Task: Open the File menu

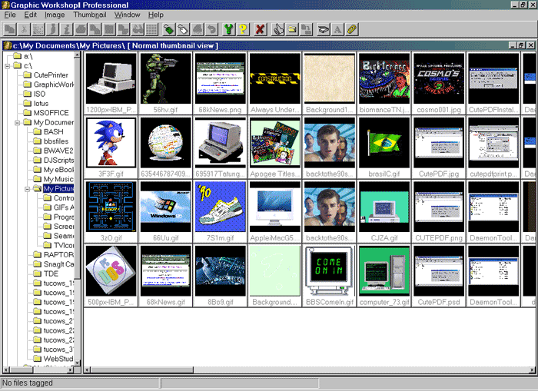Action: [10, 15]
